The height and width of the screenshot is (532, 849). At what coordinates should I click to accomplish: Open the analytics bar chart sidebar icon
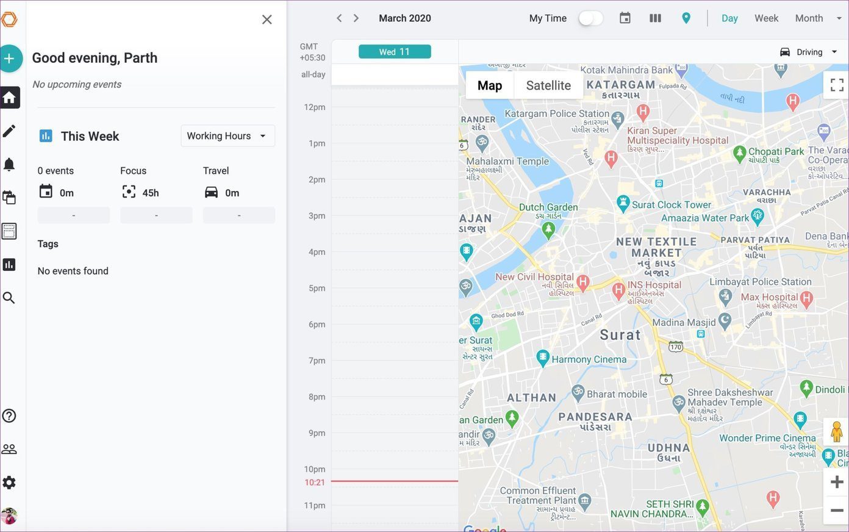(x=9, y=264)
